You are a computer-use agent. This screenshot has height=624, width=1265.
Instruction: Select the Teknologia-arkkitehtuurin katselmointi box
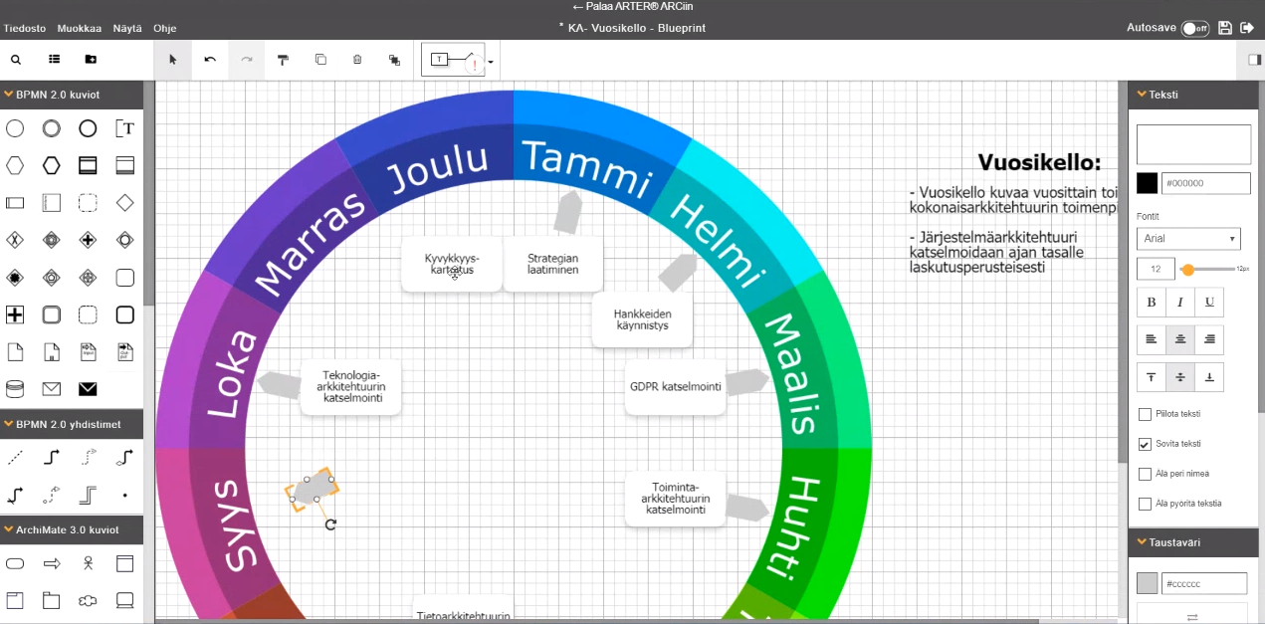click(x=350, y=386)
